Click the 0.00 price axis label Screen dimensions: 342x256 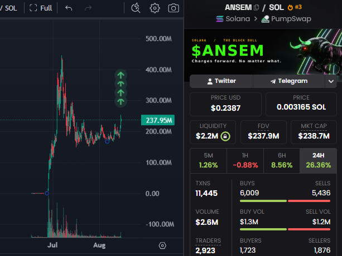[x=152, y=193]
